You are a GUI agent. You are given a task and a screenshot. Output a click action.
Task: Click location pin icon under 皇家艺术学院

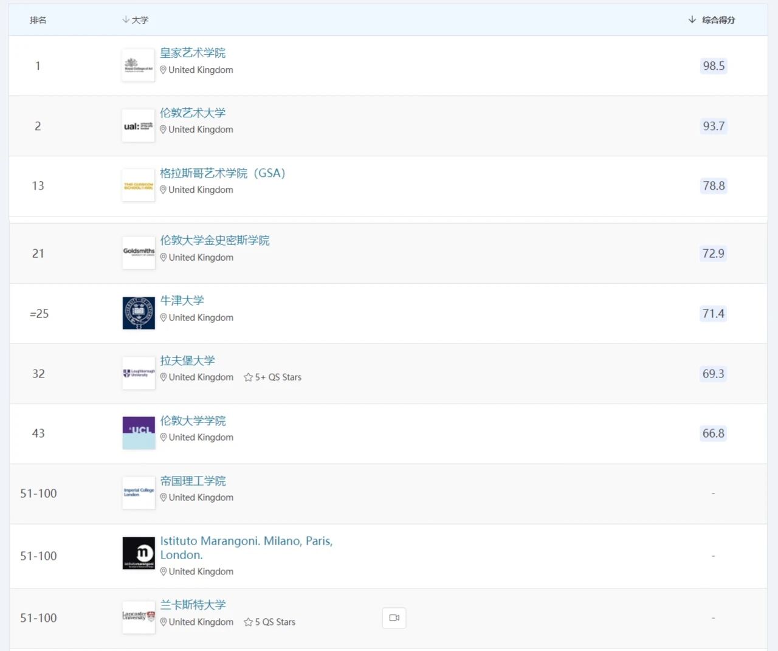click(163, 70)
